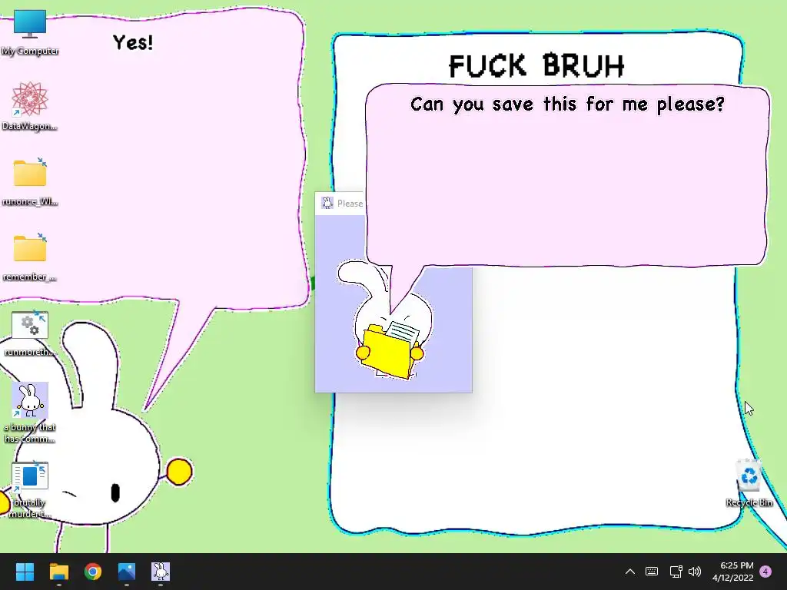Select the runonce_Wi... folder
The width and height of the screenshot is (787, 590).
[x=30, y=181]
